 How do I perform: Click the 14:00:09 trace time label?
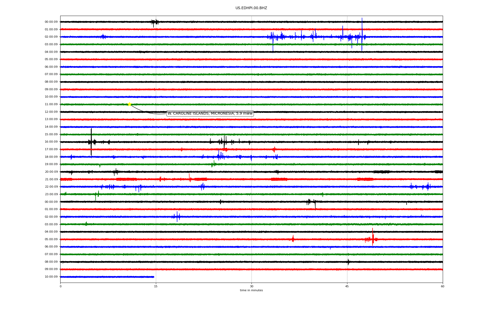coord(51,127)
